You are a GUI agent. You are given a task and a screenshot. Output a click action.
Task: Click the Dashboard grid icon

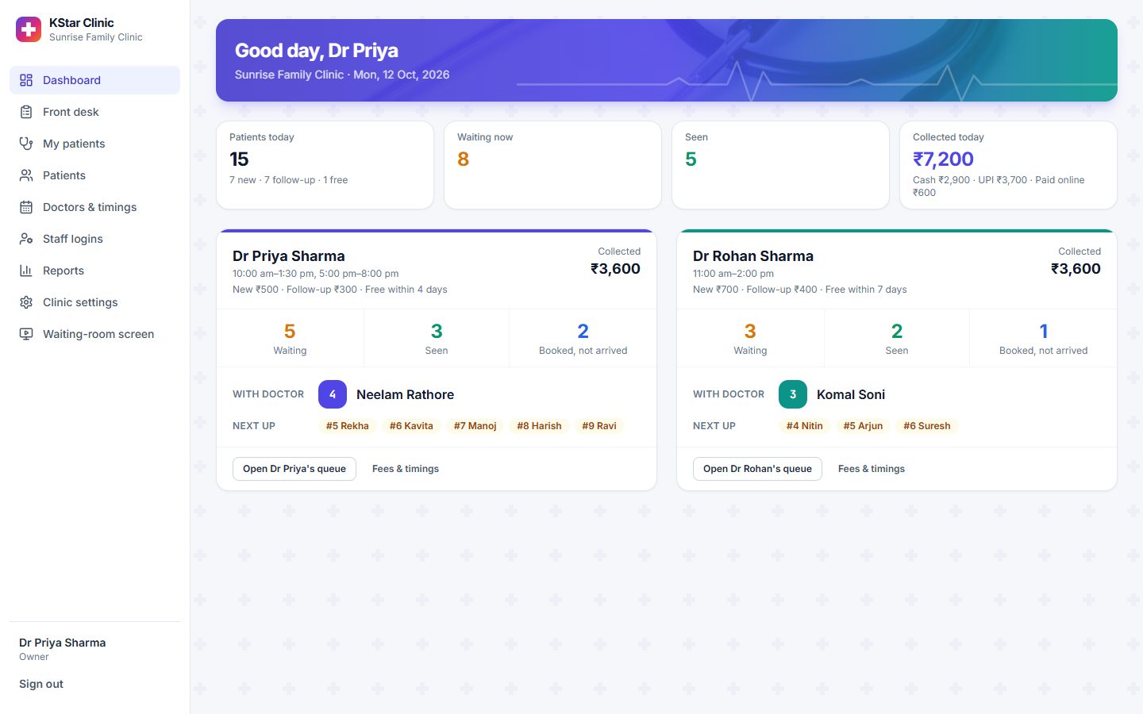coord(26,80)
